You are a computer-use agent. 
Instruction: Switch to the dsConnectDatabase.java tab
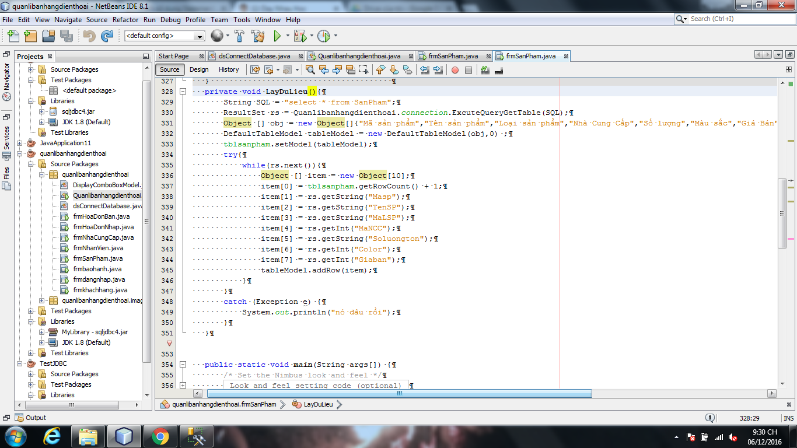(254, 56)
